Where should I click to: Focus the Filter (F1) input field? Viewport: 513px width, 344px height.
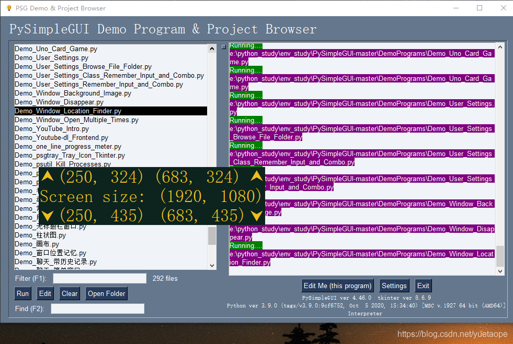99,278
